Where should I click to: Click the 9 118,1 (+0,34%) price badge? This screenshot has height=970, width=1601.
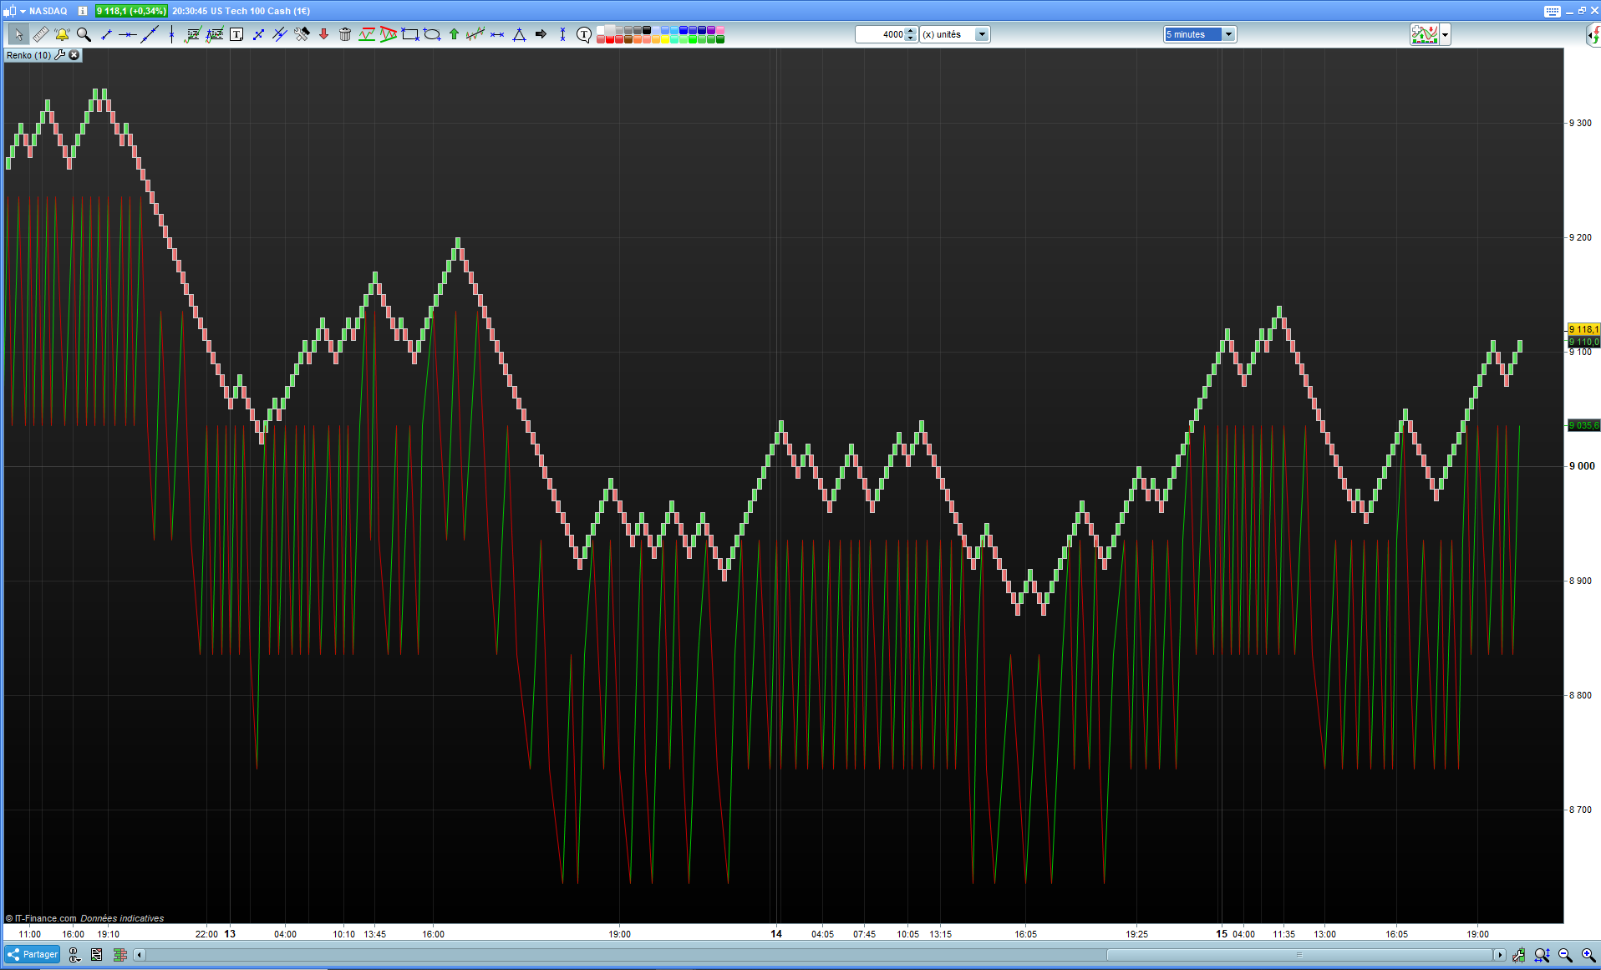131,11
